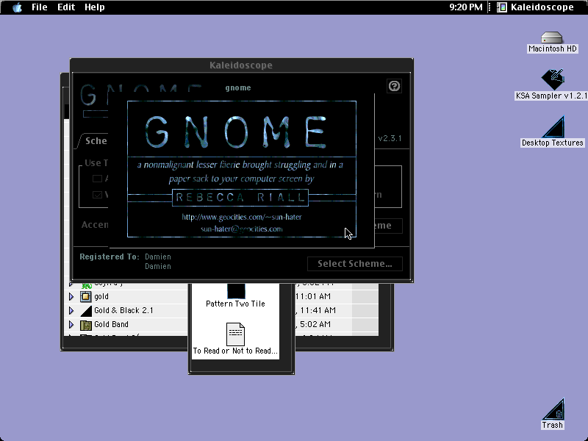Click the 'Pattern Two Tile' file label

(235, 304)
